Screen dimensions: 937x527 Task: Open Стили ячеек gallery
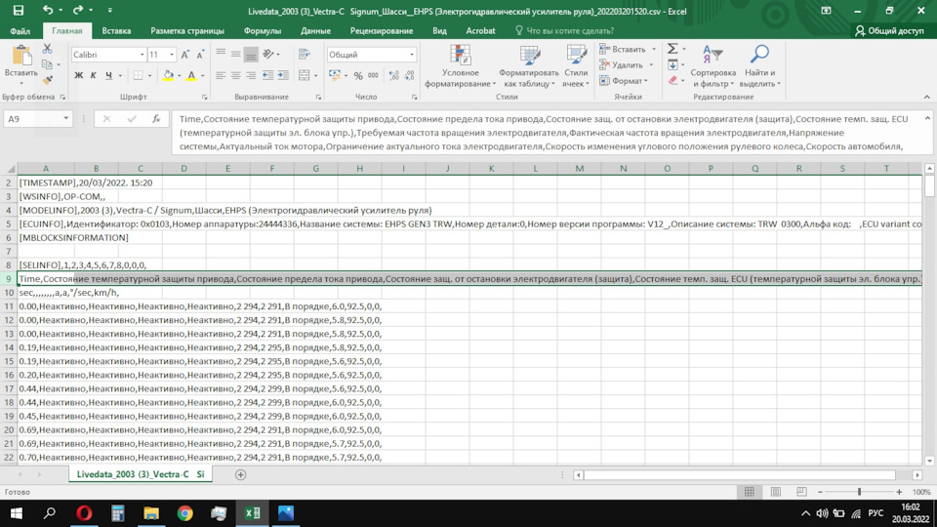pos(576,65)
